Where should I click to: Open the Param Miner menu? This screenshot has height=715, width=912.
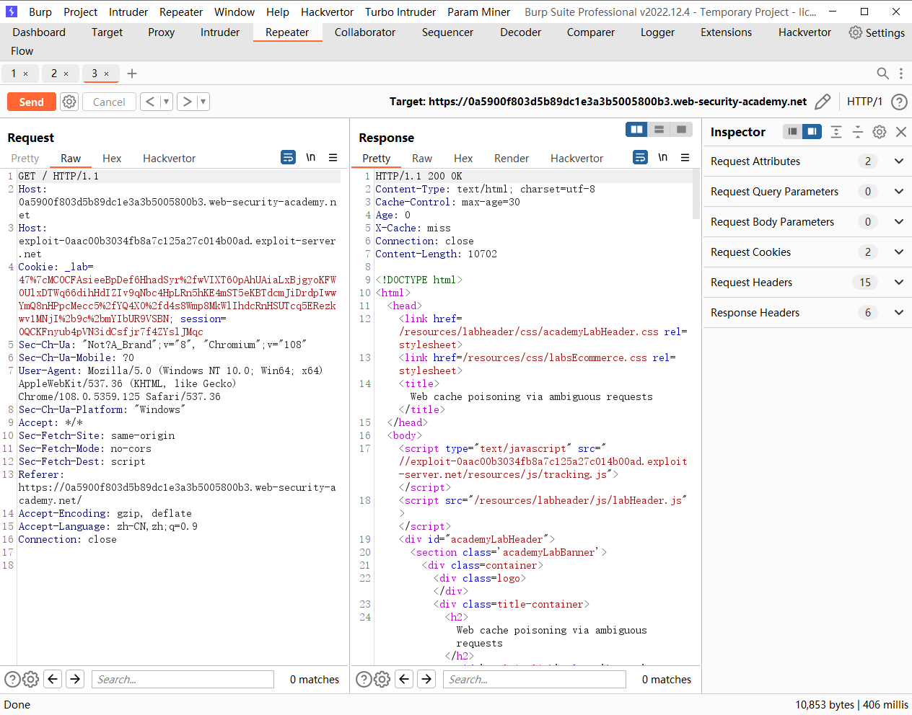[478, 12]
